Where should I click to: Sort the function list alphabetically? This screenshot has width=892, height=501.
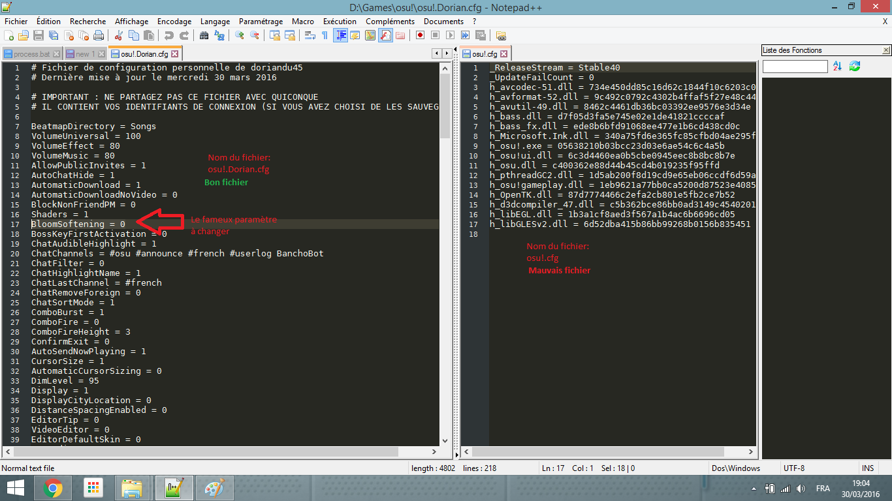(x=838, y=66)
